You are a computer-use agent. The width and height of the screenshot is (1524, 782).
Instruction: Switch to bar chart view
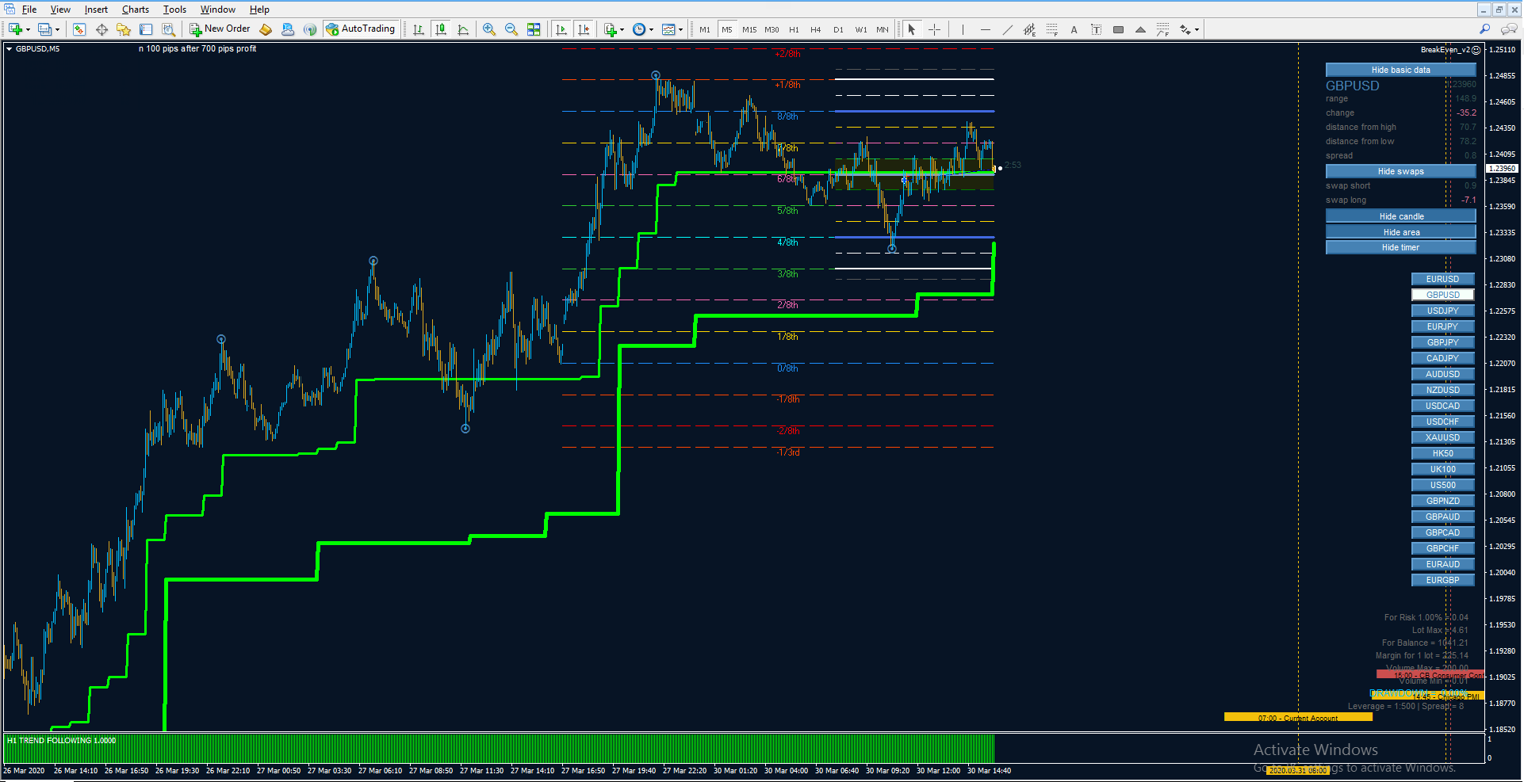(x=419, y=29)
